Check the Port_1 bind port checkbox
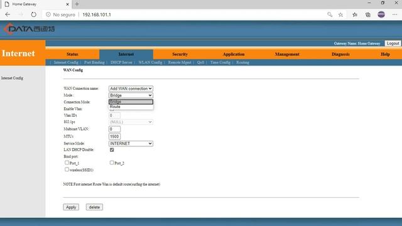The width and height of the screenshot is (402, 226). tap(67, 163)
